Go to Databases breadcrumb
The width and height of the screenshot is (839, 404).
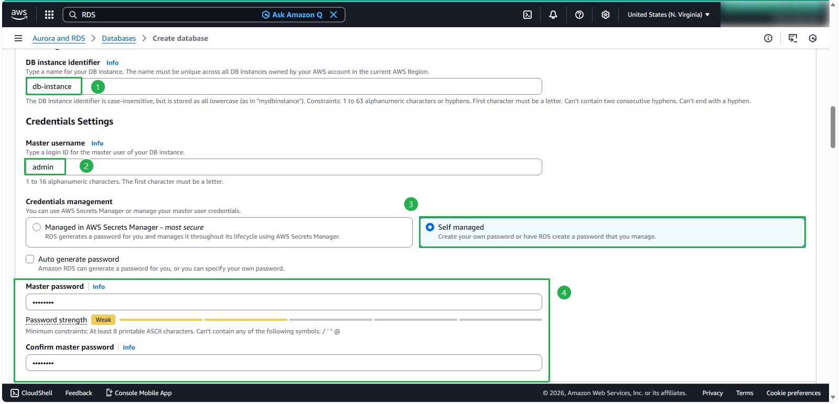[119, 38]
